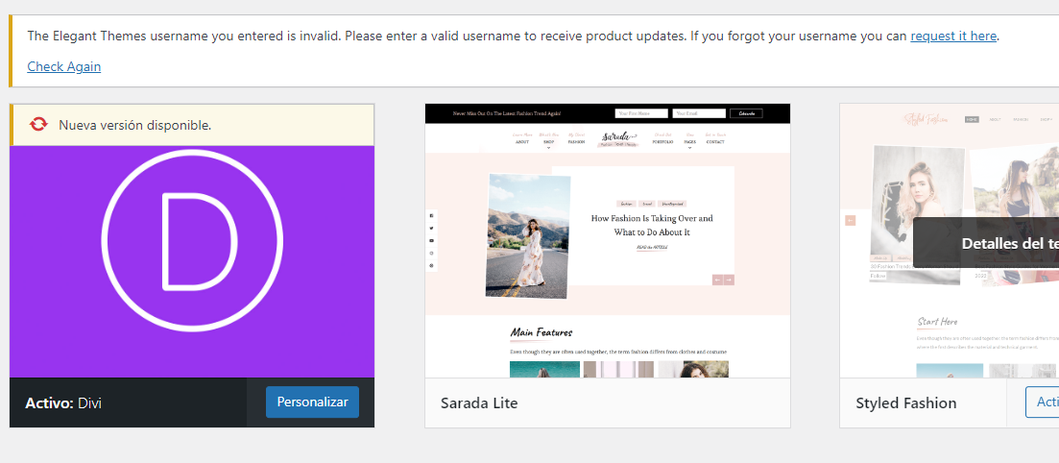Image resolution: width=1059 pixels, height=463 pixels.
Task: Activate the Styled Fashion theme
Action: 1042,402
